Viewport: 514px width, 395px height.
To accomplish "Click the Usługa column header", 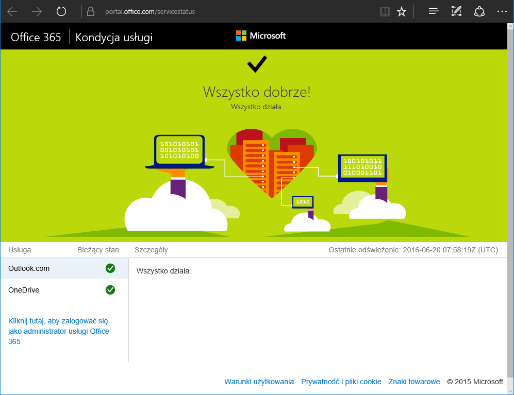I will [x=20, y=250].
